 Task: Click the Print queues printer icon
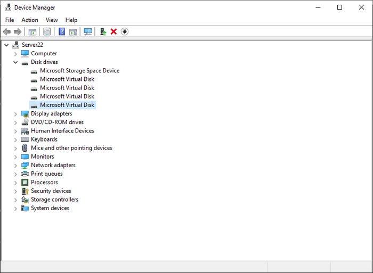click(25, 174)
